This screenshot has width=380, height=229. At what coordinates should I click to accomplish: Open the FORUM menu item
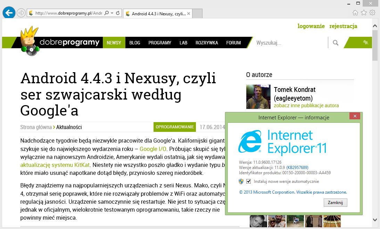(x=234, y=43)
